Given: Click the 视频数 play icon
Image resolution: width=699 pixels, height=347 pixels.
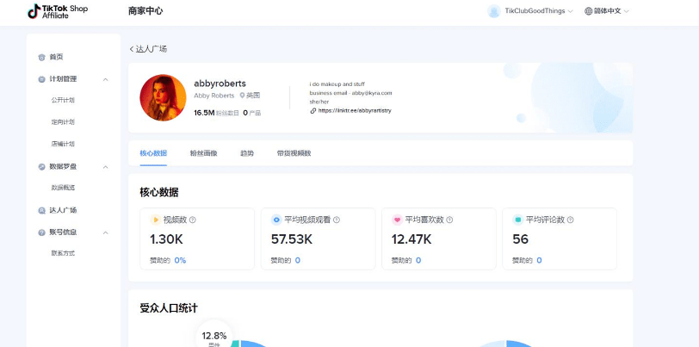Looking at the screenshot, I should tap(156, 220).
